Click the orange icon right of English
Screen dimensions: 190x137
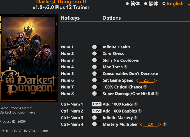pos(189,3)
